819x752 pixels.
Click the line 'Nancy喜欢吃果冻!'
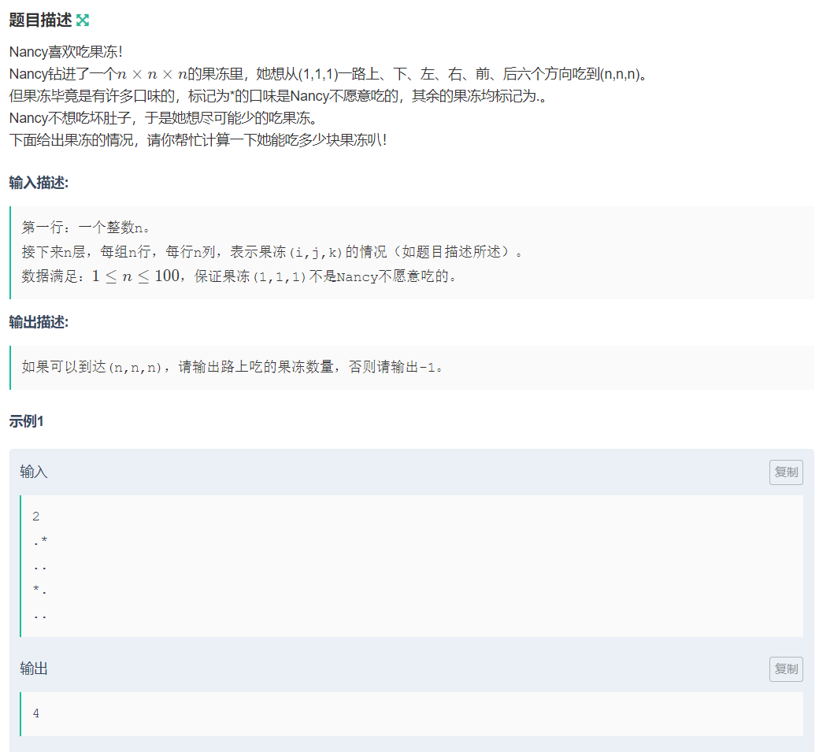pos(66,52)
